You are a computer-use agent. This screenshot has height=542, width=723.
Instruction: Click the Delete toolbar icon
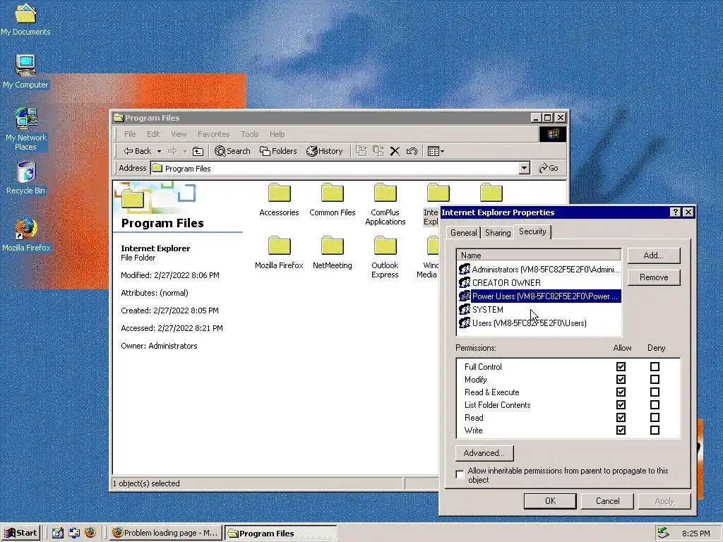[x=395, y=151]
